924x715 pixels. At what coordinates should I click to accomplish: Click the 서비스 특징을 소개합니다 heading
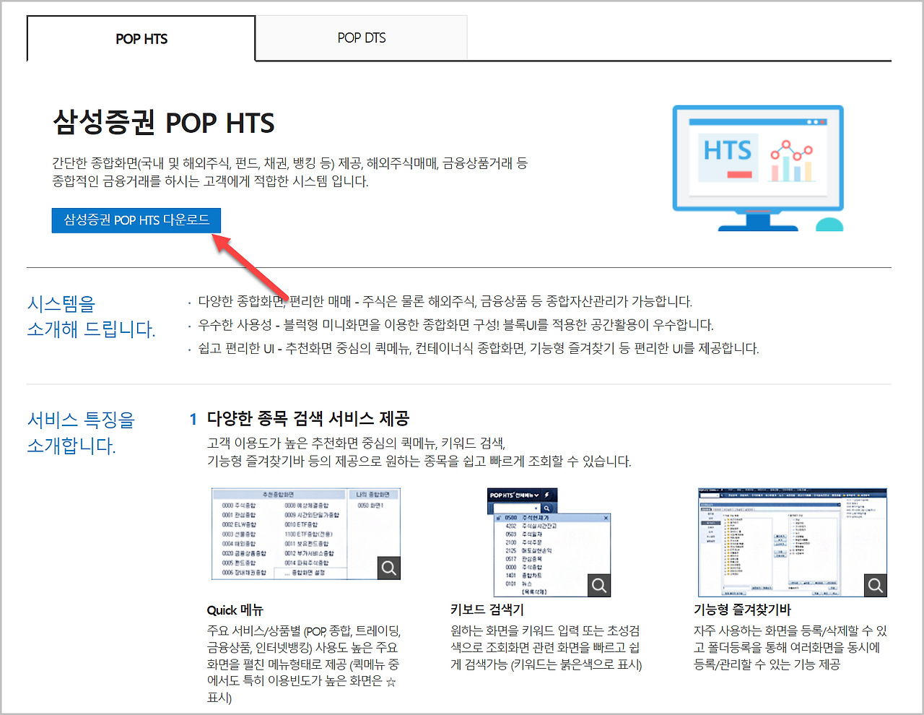(x=81, y=433)
